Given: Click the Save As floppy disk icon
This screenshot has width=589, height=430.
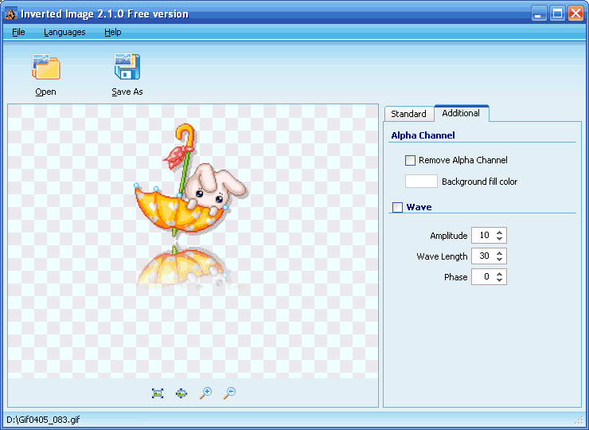Looking at the screenshot, I should pyautogui.click(x=127, y=68).
